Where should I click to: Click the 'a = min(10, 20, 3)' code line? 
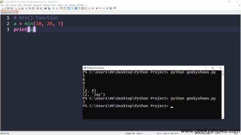click(38, 24)
